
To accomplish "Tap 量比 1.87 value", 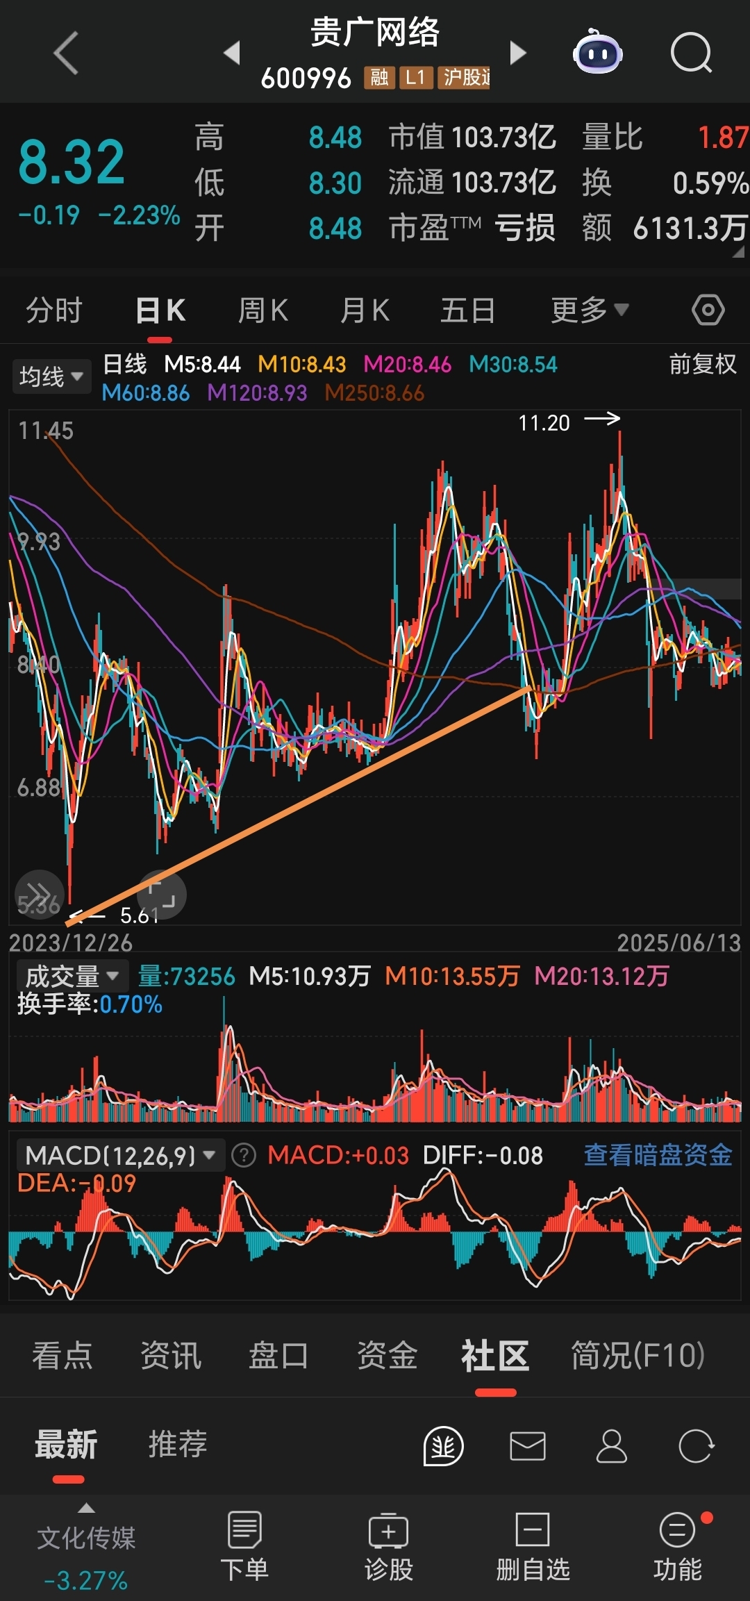I will (665, 137).
